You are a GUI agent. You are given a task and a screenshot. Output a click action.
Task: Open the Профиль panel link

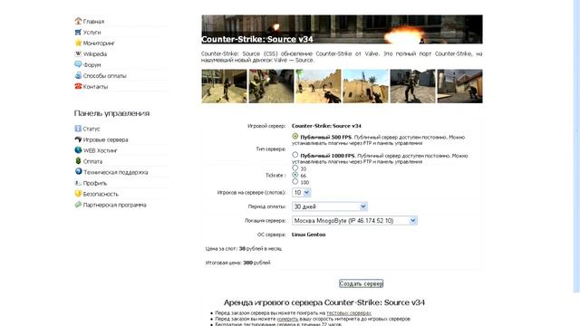tap(94, 183)
